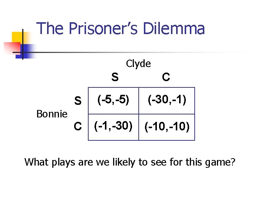The image size is (267, 200).
Task: Click Bonnie's C row label
Action: [78, 126]
